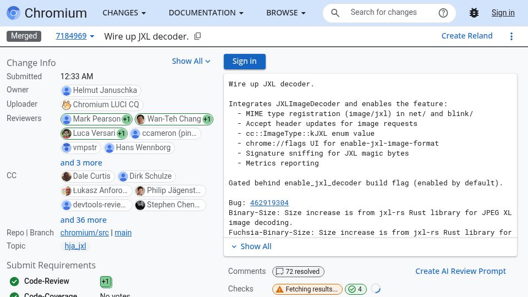
Task: Click the search magnifier icon
Action: pyautogui.click(x=335, y=13)
